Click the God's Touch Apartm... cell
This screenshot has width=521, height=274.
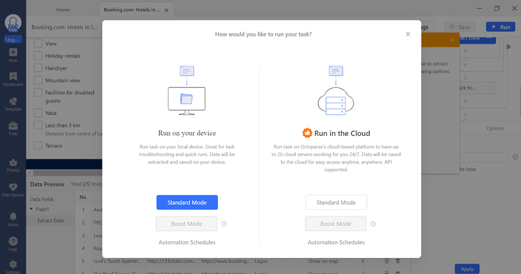click(x=118, y=261)
